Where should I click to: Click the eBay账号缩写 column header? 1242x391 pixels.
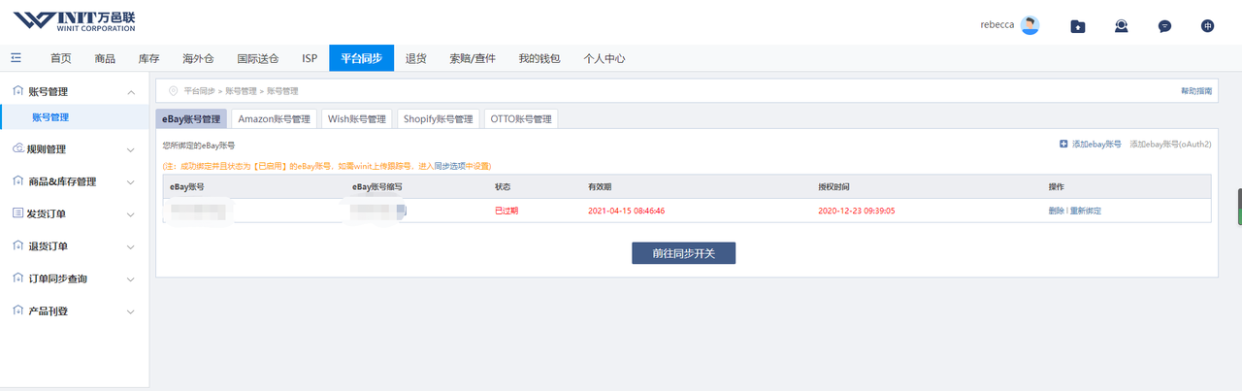click(376, 186)
